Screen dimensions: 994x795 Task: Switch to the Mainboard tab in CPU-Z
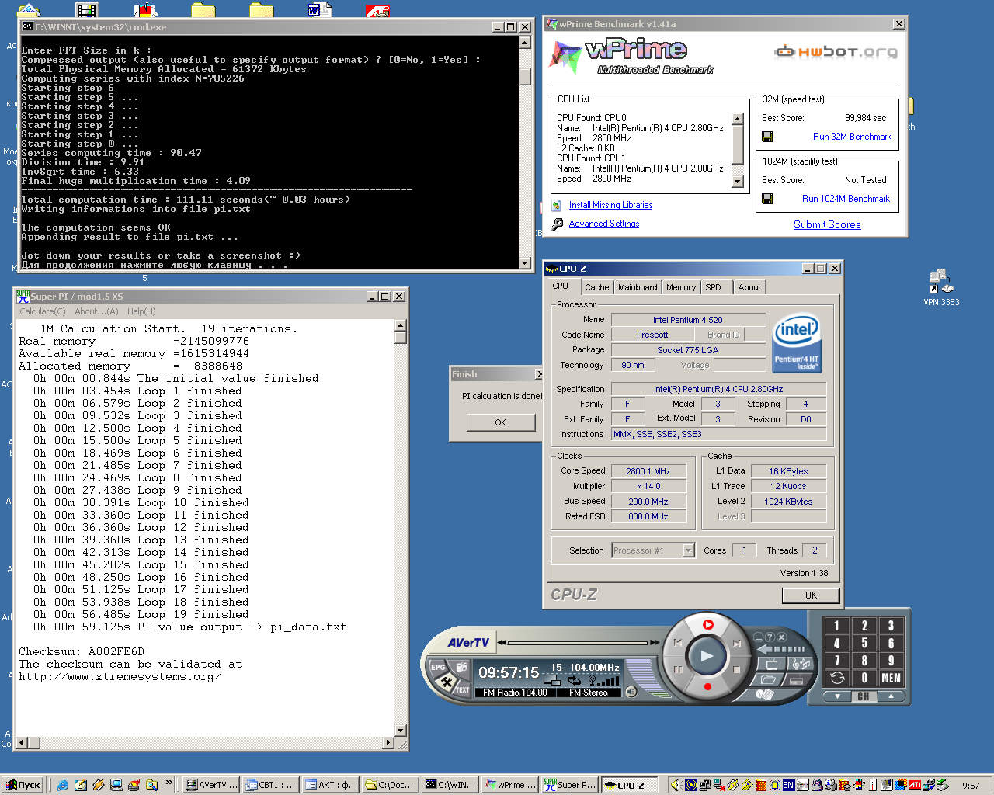coord(638,287)
